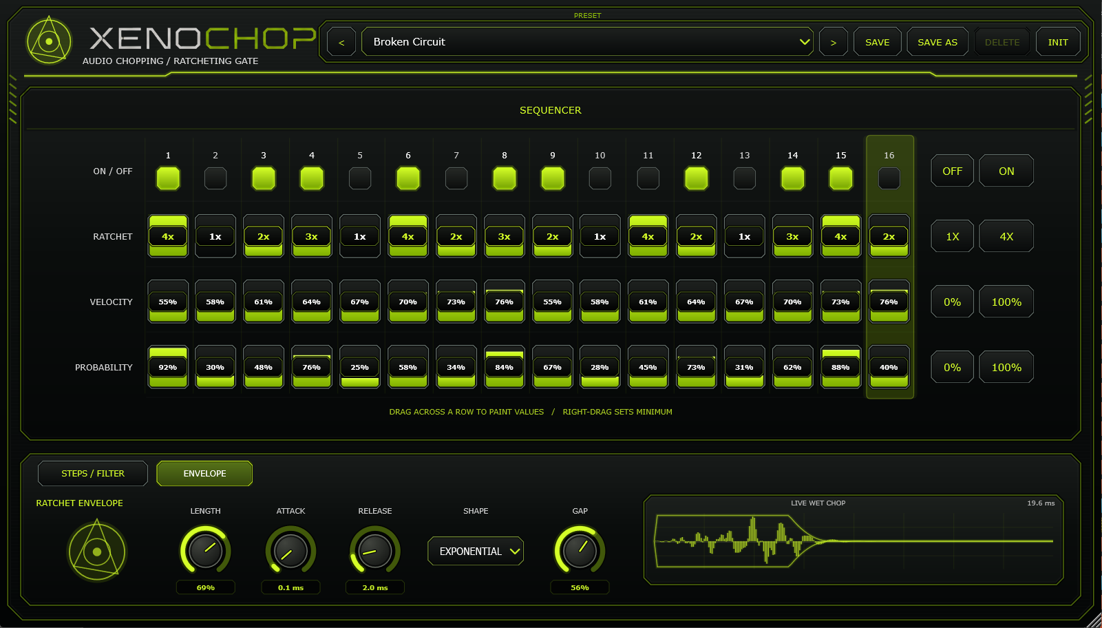Click the Gap knob
Image resolution: width=1102 pixels, height=628 pixels.
[580, 551]
